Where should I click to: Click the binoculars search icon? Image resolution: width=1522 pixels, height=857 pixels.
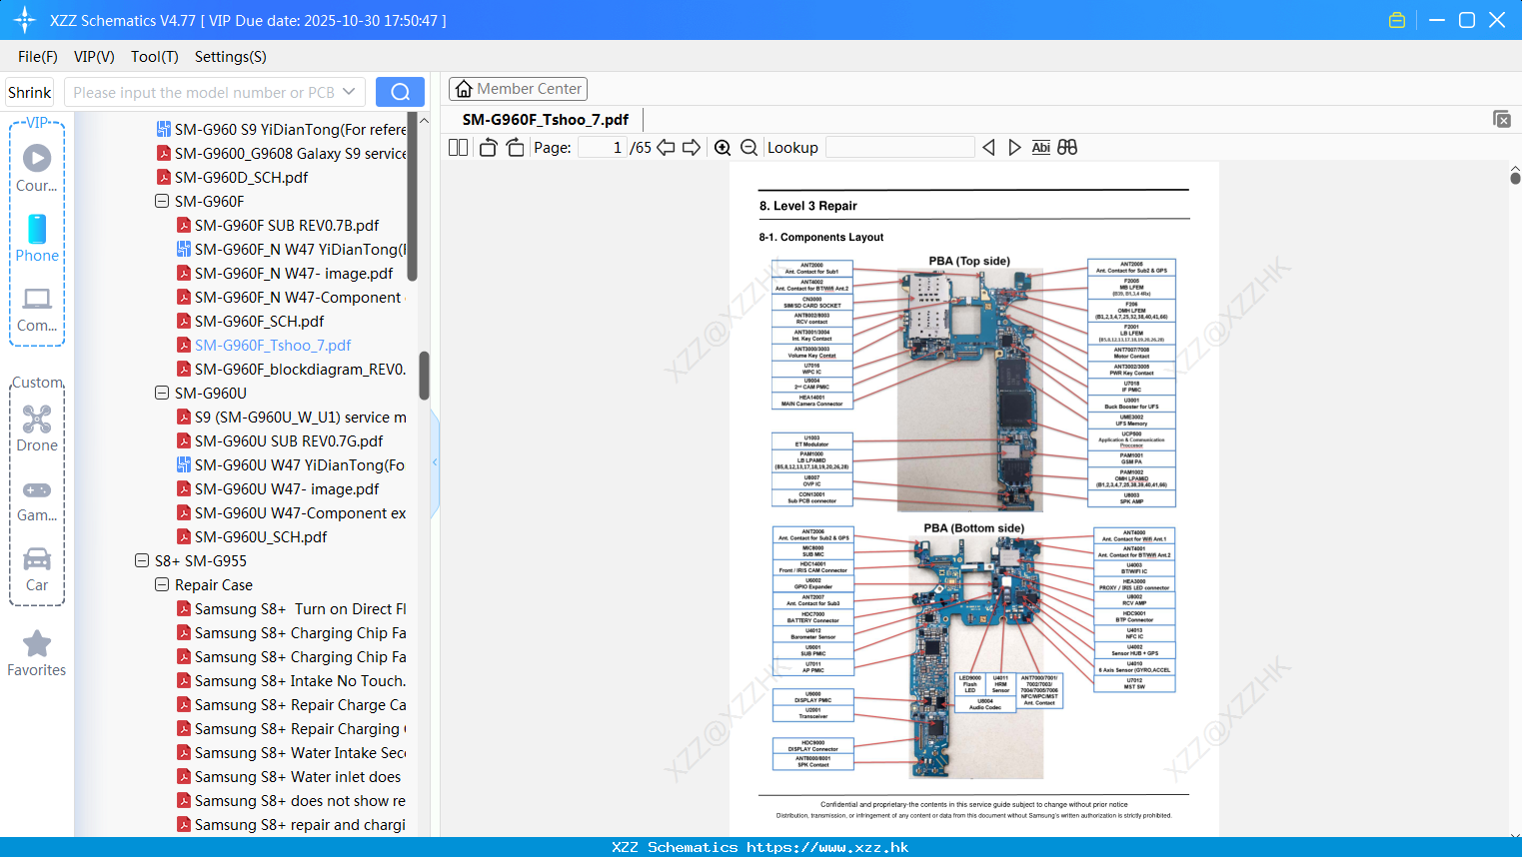click(x=1067, y=147)
